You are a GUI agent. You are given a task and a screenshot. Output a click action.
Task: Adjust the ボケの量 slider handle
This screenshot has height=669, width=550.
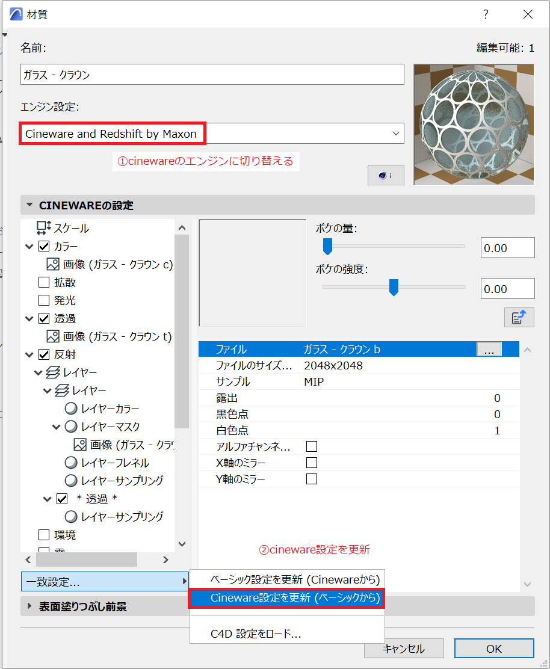pos(328,246)
